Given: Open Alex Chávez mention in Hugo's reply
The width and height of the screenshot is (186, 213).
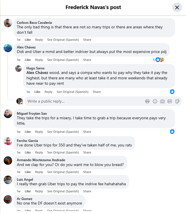Looking at the screenshot, I should click(37, 73).
